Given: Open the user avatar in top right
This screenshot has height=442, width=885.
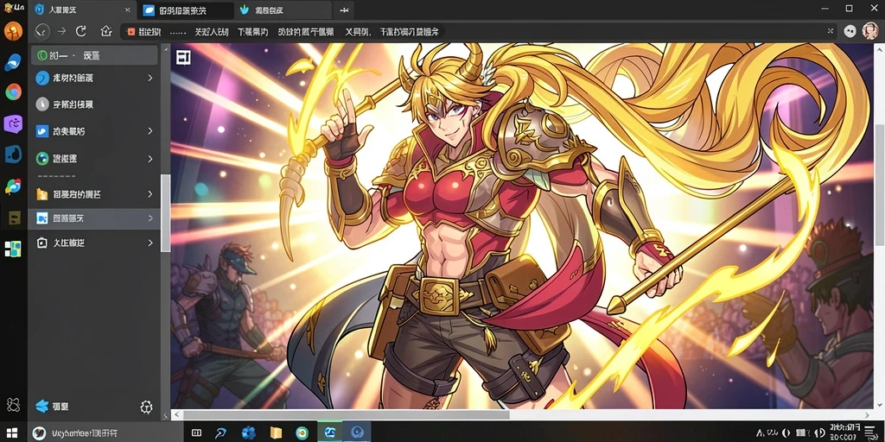Looking at the screenshot, I should (869, 31).
